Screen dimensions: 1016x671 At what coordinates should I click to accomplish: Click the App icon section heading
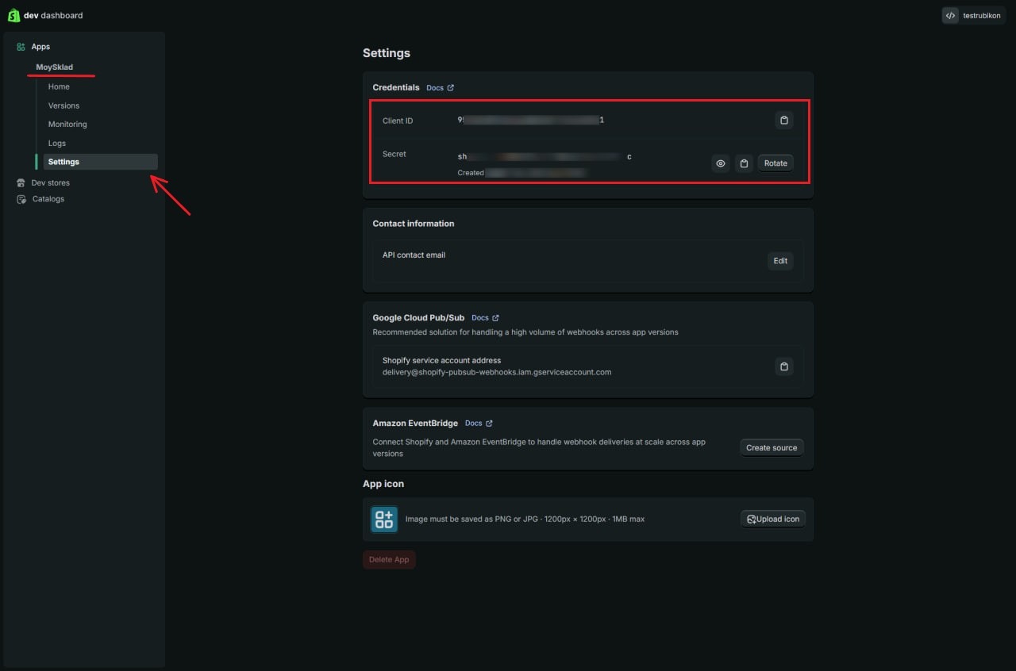coord(383,484)
